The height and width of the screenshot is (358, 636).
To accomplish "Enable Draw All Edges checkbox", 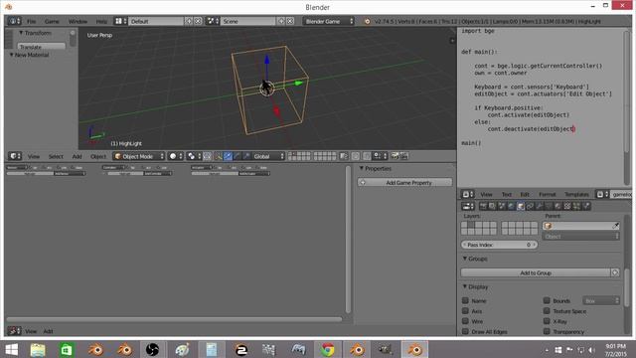I will click(x=465, y=331).
